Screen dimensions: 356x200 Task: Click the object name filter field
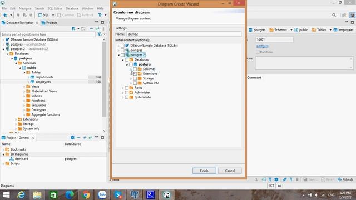(x=48, y=34)
